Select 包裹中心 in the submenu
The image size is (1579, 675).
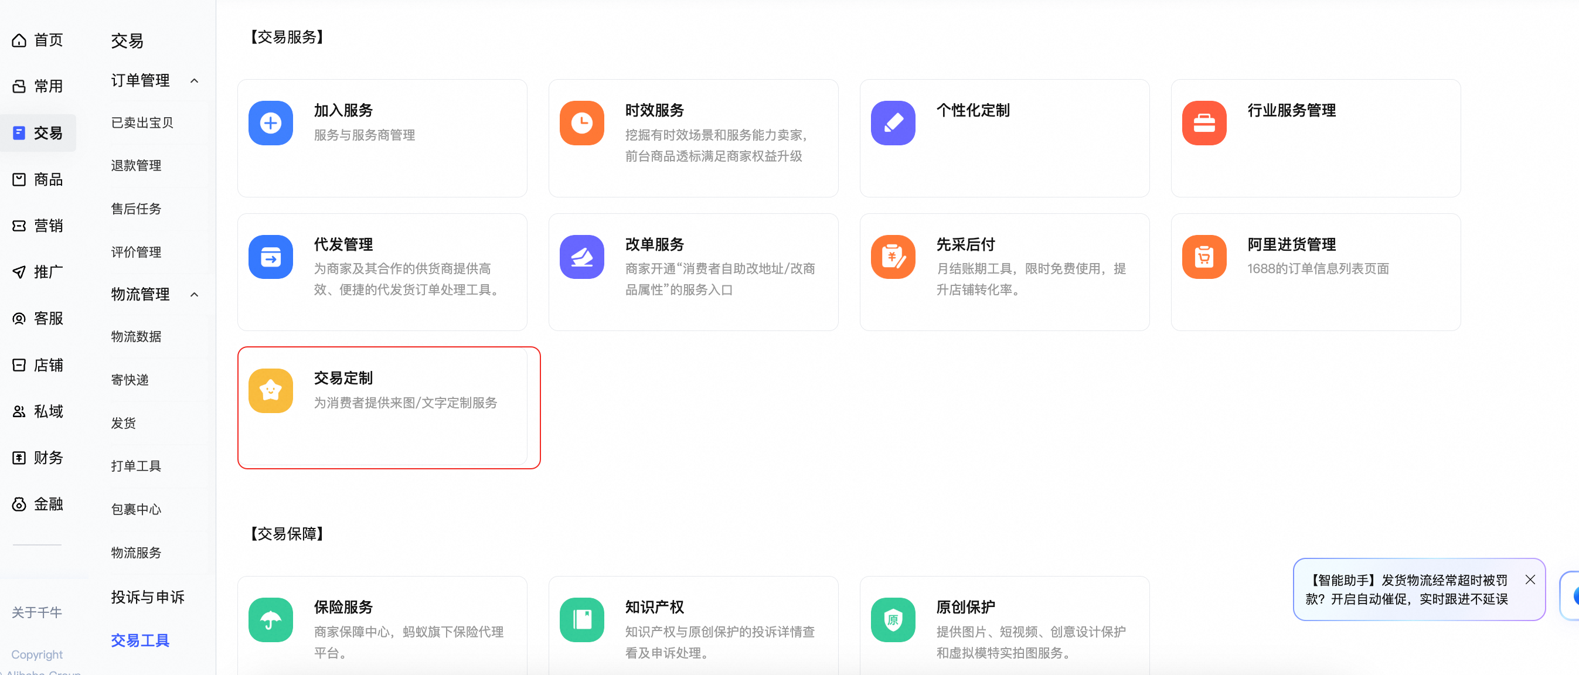click(x=136, y=510)
